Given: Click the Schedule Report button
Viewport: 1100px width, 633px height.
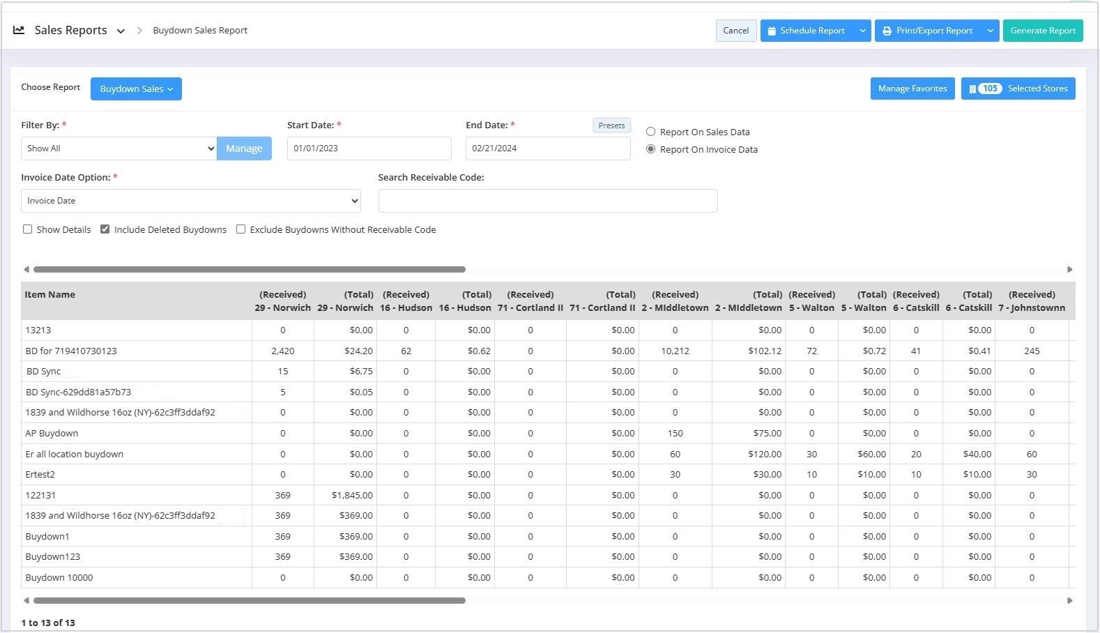Looking at the screenshot, I should [807, 31].
